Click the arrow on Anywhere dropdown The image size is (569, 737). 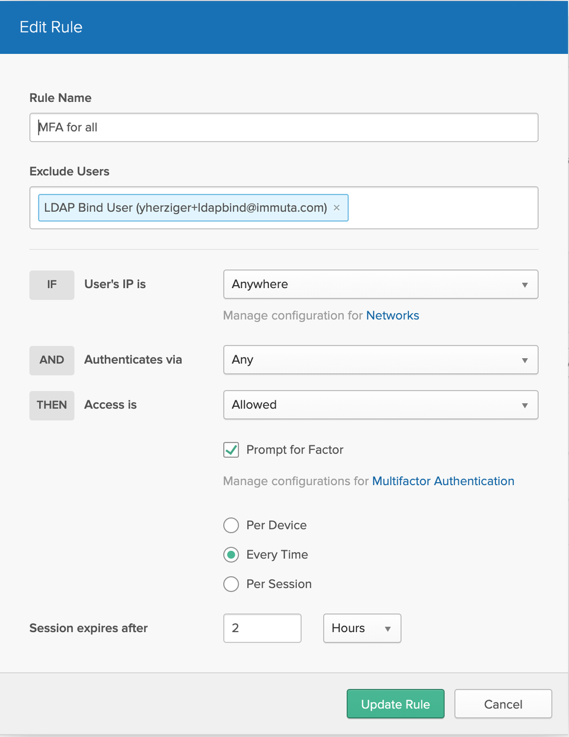tap(525, 285)
